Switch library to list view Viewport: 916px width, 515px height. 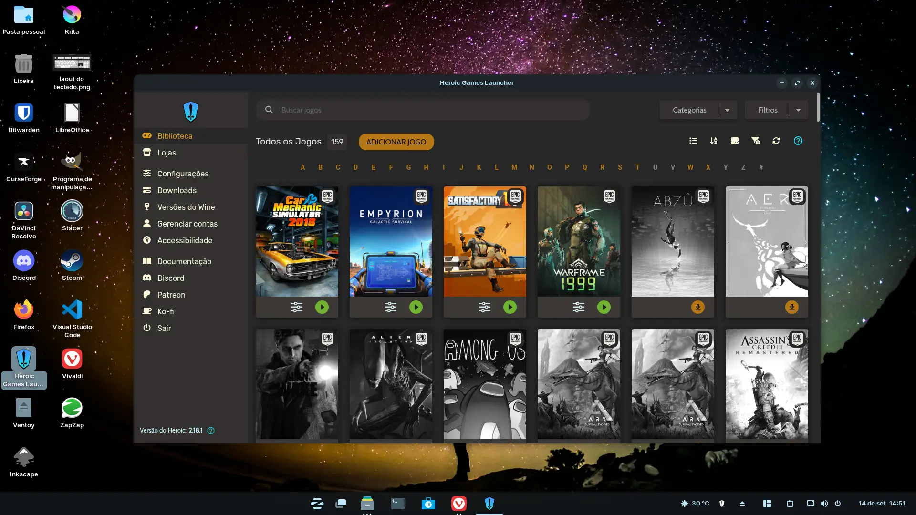click(x=693, y=141)
